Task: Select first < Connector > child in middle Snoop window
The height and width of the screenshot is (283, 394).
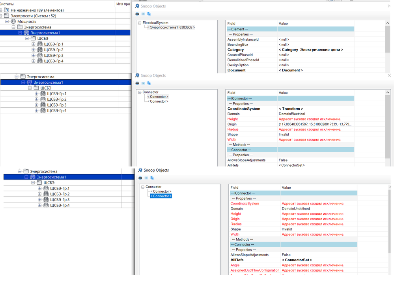Action: point(158,97)
